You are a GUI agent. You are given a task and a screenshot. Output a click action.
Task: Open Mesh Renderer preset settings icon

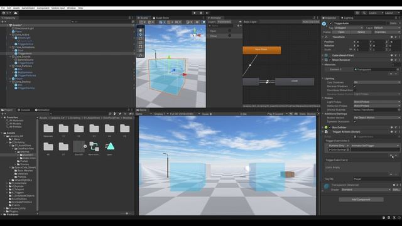click(x=396, y=60)
